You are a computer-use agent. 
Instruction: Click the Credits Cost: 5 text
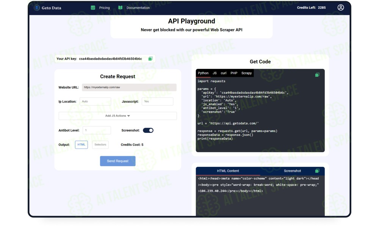tap(132, 145)
